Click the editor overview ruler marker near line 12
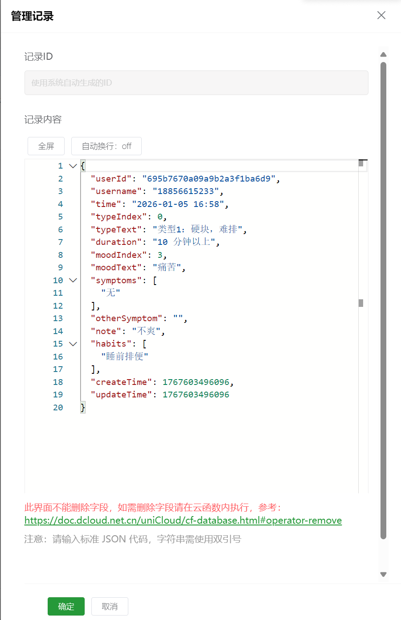This screenshot has height=620, width=401. pyautogui.click(x=361, y=303)
